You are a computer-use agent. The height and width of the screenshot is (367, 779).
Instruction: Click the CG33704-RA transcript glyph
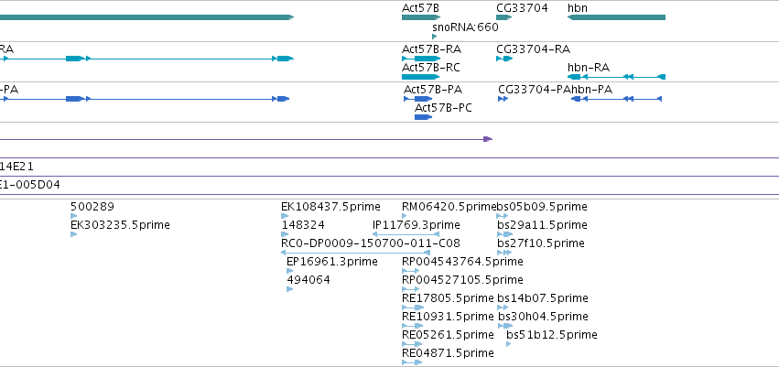click(x=504, y=59)
